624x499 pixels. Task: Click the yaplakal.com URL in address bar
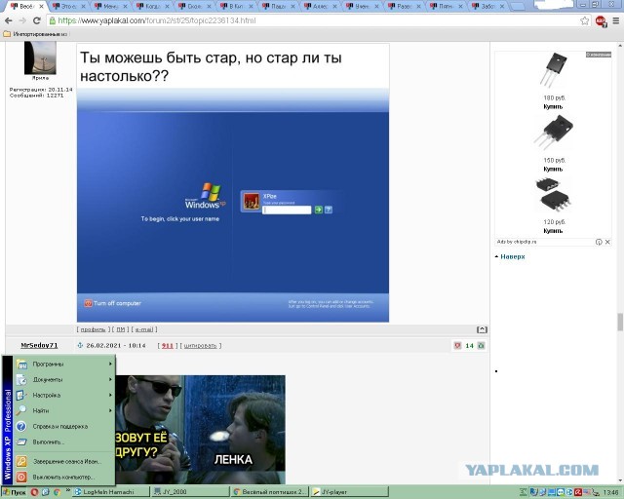[157, 20]
